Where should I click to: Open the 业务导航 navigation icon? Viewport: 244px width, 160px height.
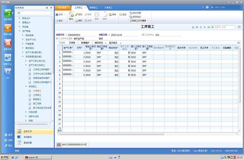click(8, 13)
